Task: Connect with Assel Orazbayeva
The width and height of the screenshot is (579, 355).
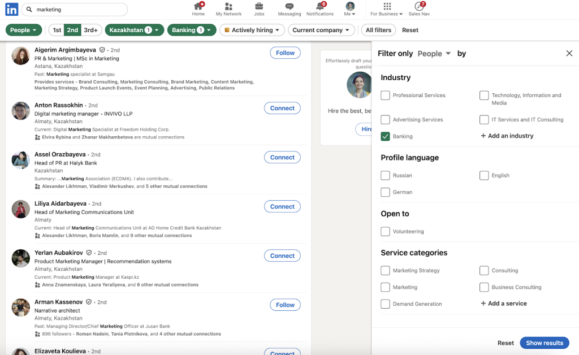Action: pyautogui.click(x=282, y=157)
